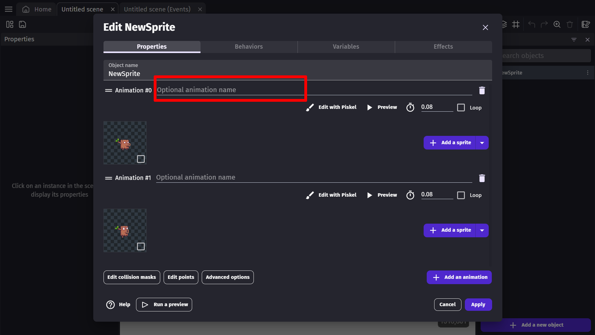Click the Help question mark icon
This screenshot has height=335, width=595.
click(x=110, y=305)
